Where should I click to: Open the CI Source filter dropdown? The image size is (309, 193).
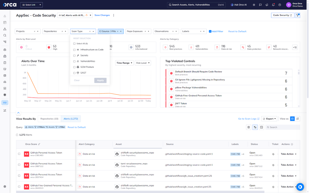(x=110, y=31)
